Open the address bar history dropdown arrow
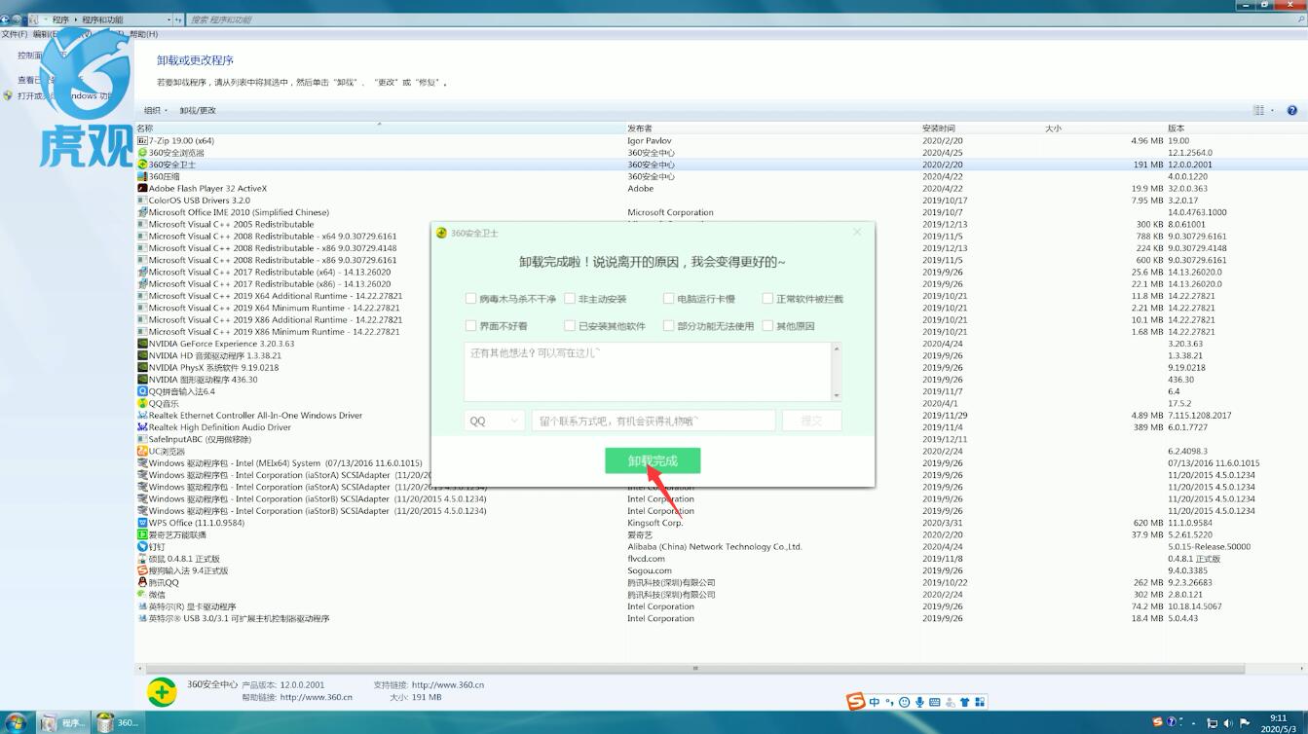 (169, 19)
